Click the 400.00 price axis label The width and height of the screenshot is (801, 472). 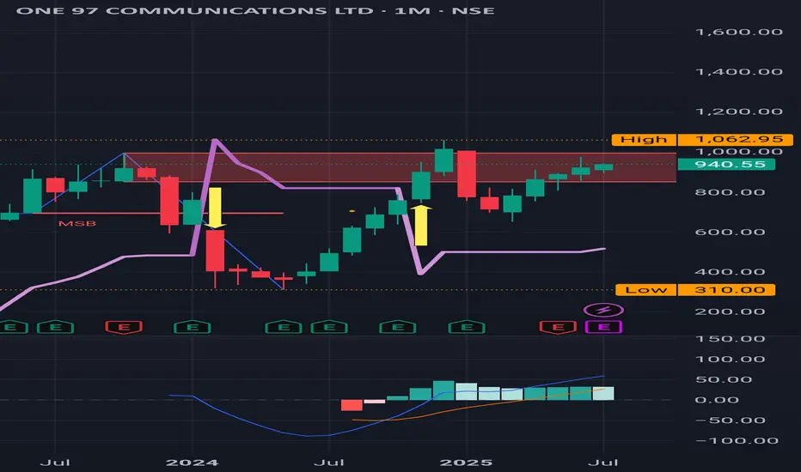(x=730, y=272)
